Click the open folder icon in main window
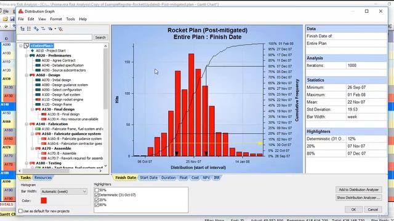 6,19
